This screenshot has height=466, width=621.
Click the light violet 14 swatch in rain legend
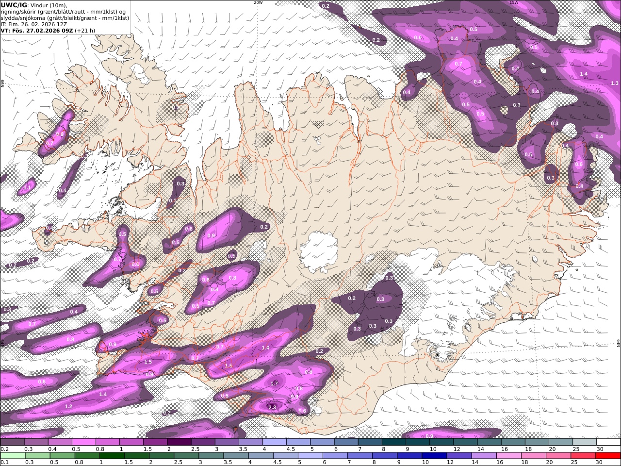tap(484, 456)
